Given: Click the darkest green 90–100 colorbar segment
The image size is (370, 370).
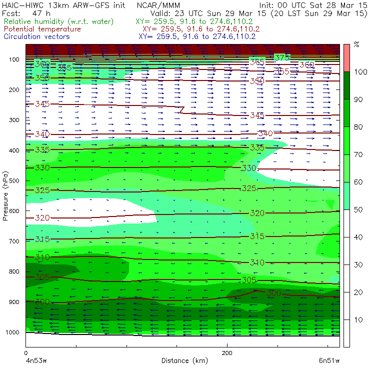Looking at the screenshot, I should 346,85.
